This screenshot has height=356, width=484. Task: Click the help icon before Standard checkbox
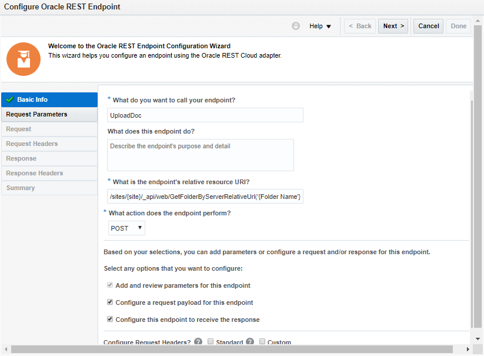point(198,342)
